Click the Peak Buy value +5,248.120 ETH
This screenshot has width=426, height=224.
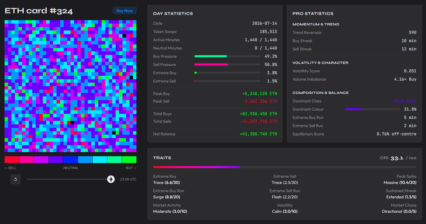(x=260, y=94)
